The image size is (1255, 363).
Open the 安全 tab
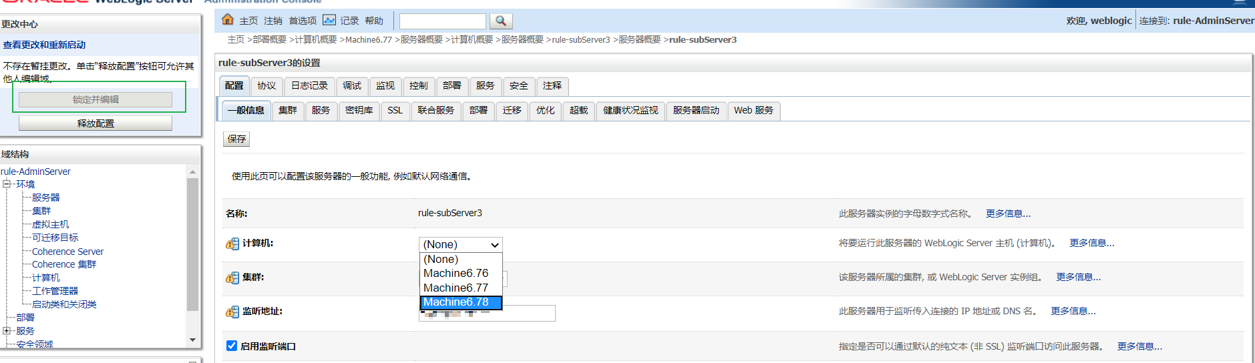pyautogui.click(x=519, y=85)
